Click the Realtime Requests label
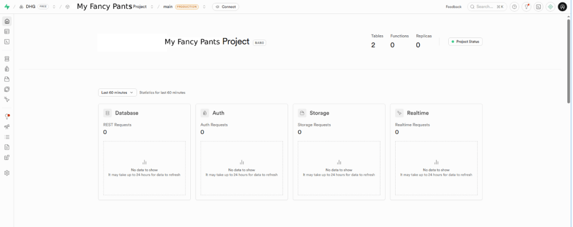Screen dimensions: 573x227 412,125
